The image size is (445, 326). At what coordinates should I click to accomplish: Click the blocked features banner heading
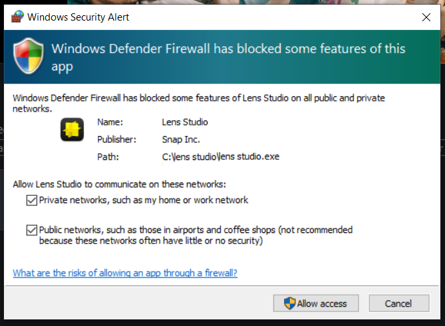(228, 57)
